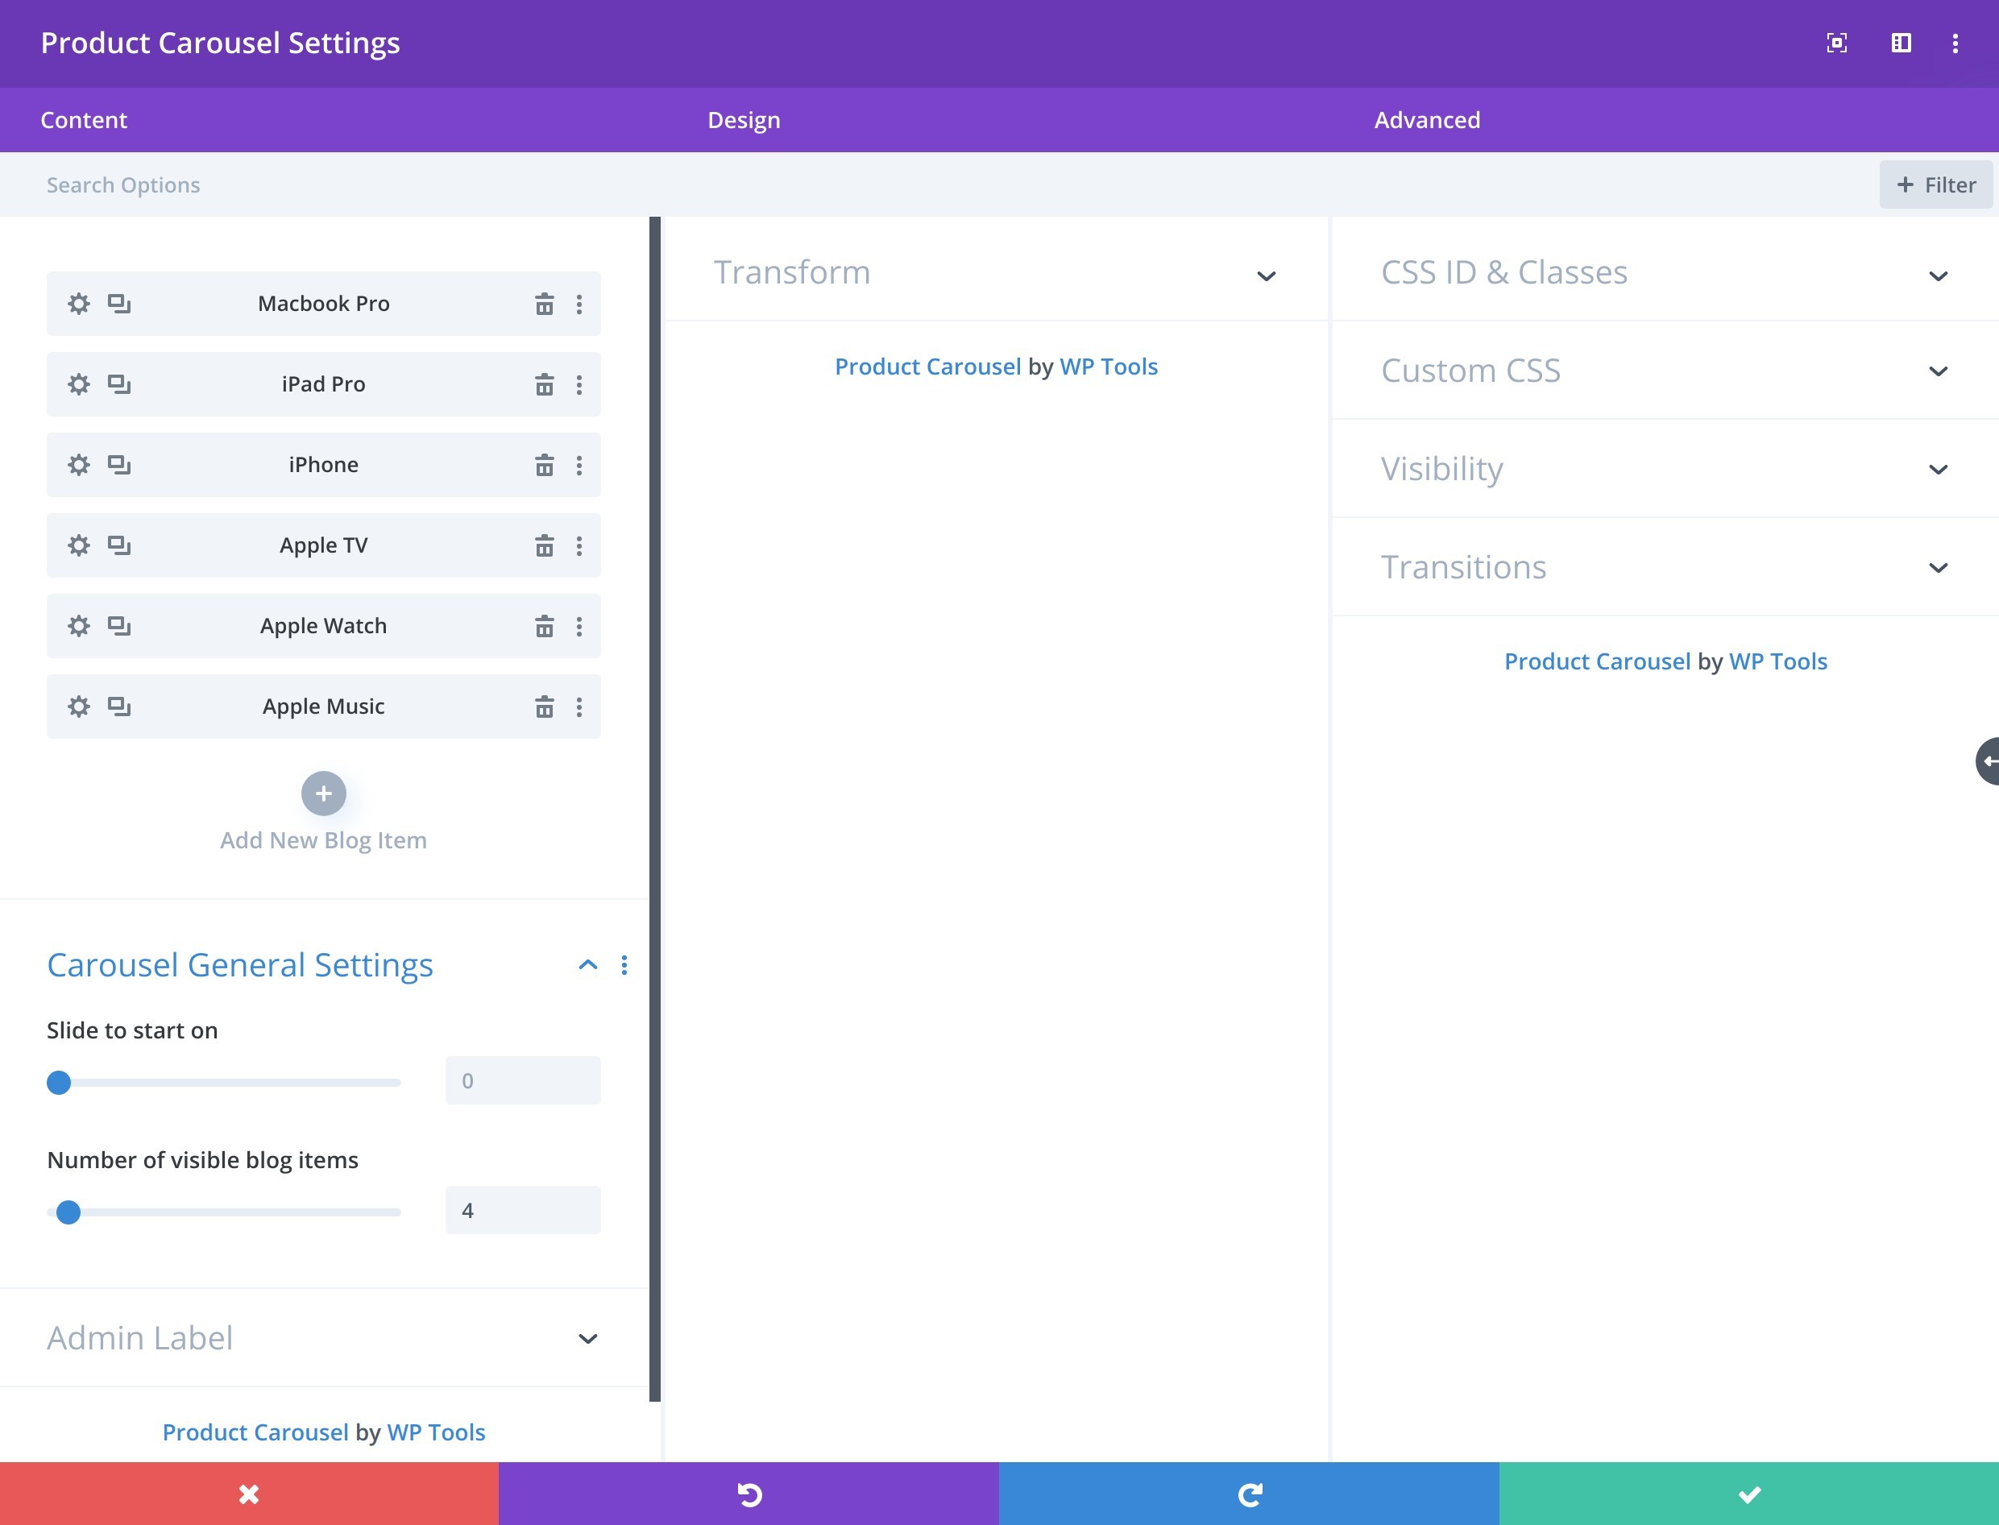Select the Apple Music item row
The image size is (1999, 1525).
(323, 707)
